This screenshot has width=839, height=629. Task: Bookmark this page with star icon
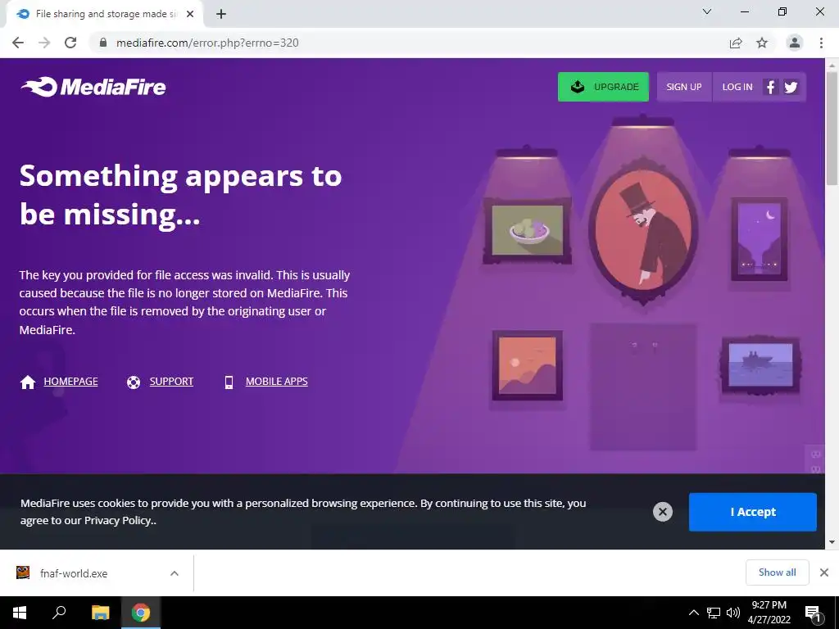pyautogui.click(x=762, y=43)
